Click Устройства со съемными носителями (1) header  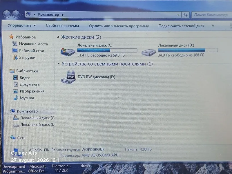tap(107, 64)
